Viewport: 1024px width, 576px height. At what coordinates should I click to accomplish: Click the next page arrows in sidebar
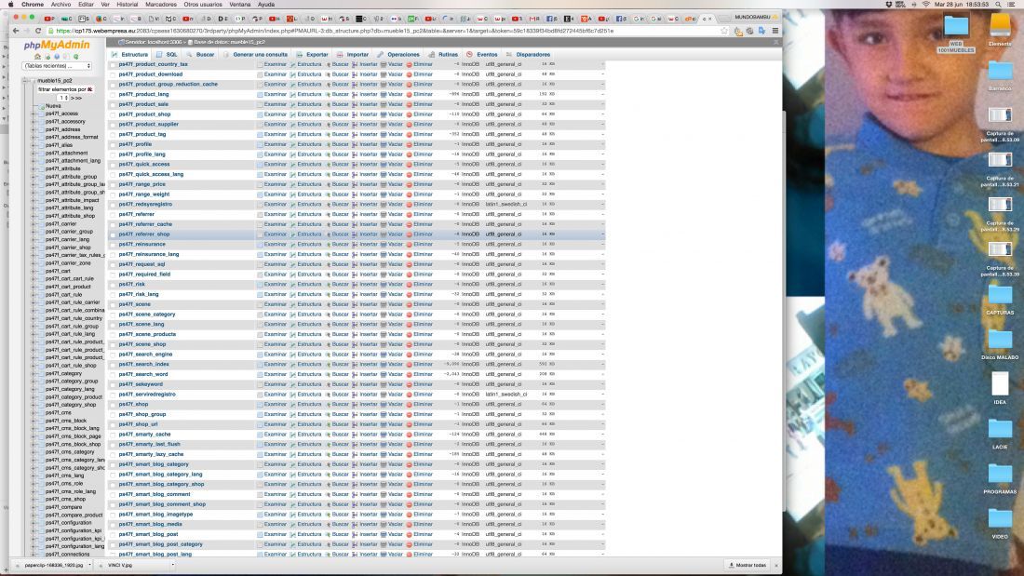pos(76,98)
